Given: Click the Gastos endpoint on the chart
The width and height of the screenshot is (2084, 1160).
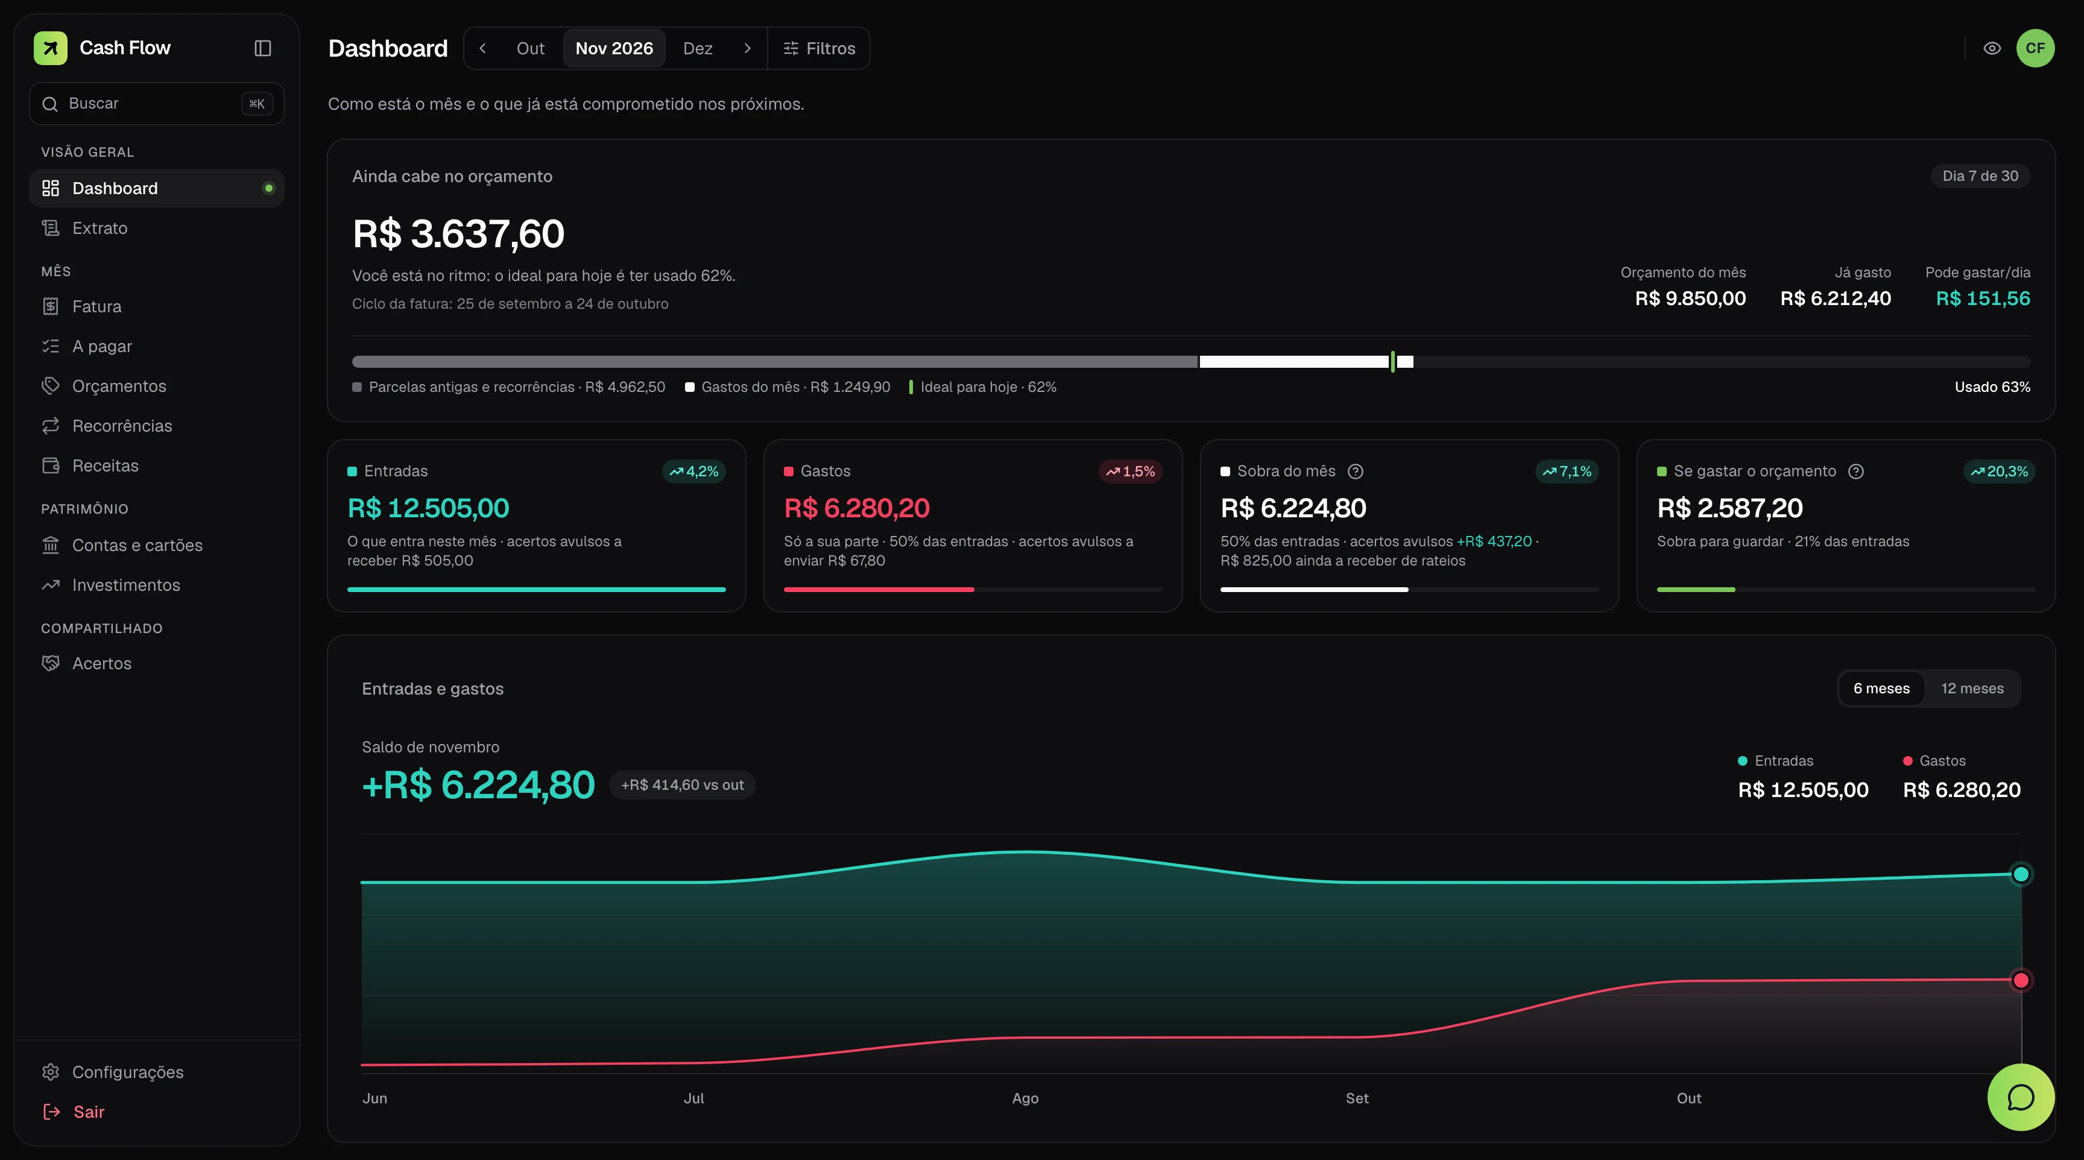Looking at the screenshot, I should 2020,980.
